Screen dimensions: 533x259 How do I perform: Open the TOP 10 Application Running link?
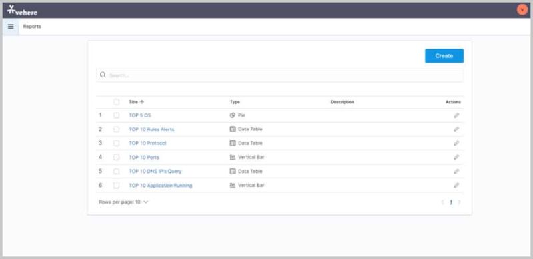point(161,186)
